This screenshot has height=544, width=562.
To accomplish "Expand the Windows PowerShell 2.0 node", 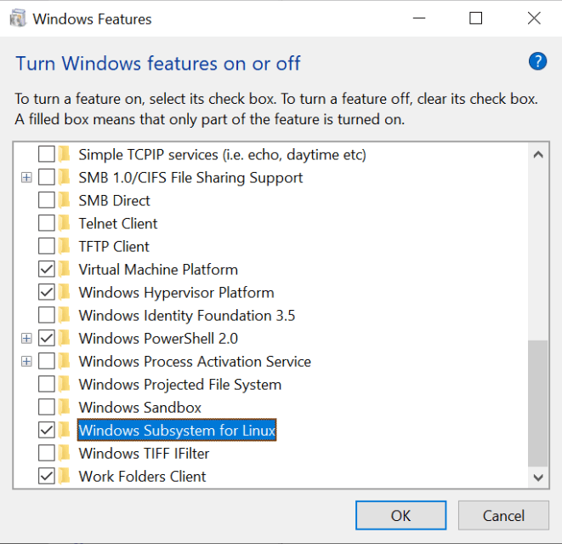I will pos(26,338).
